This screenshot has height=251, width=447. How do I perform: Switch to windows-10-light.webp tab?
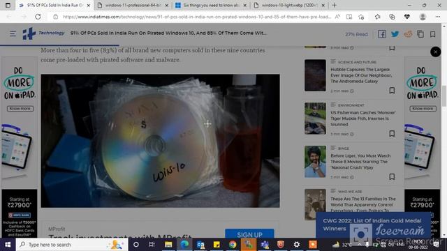[290, 5]
